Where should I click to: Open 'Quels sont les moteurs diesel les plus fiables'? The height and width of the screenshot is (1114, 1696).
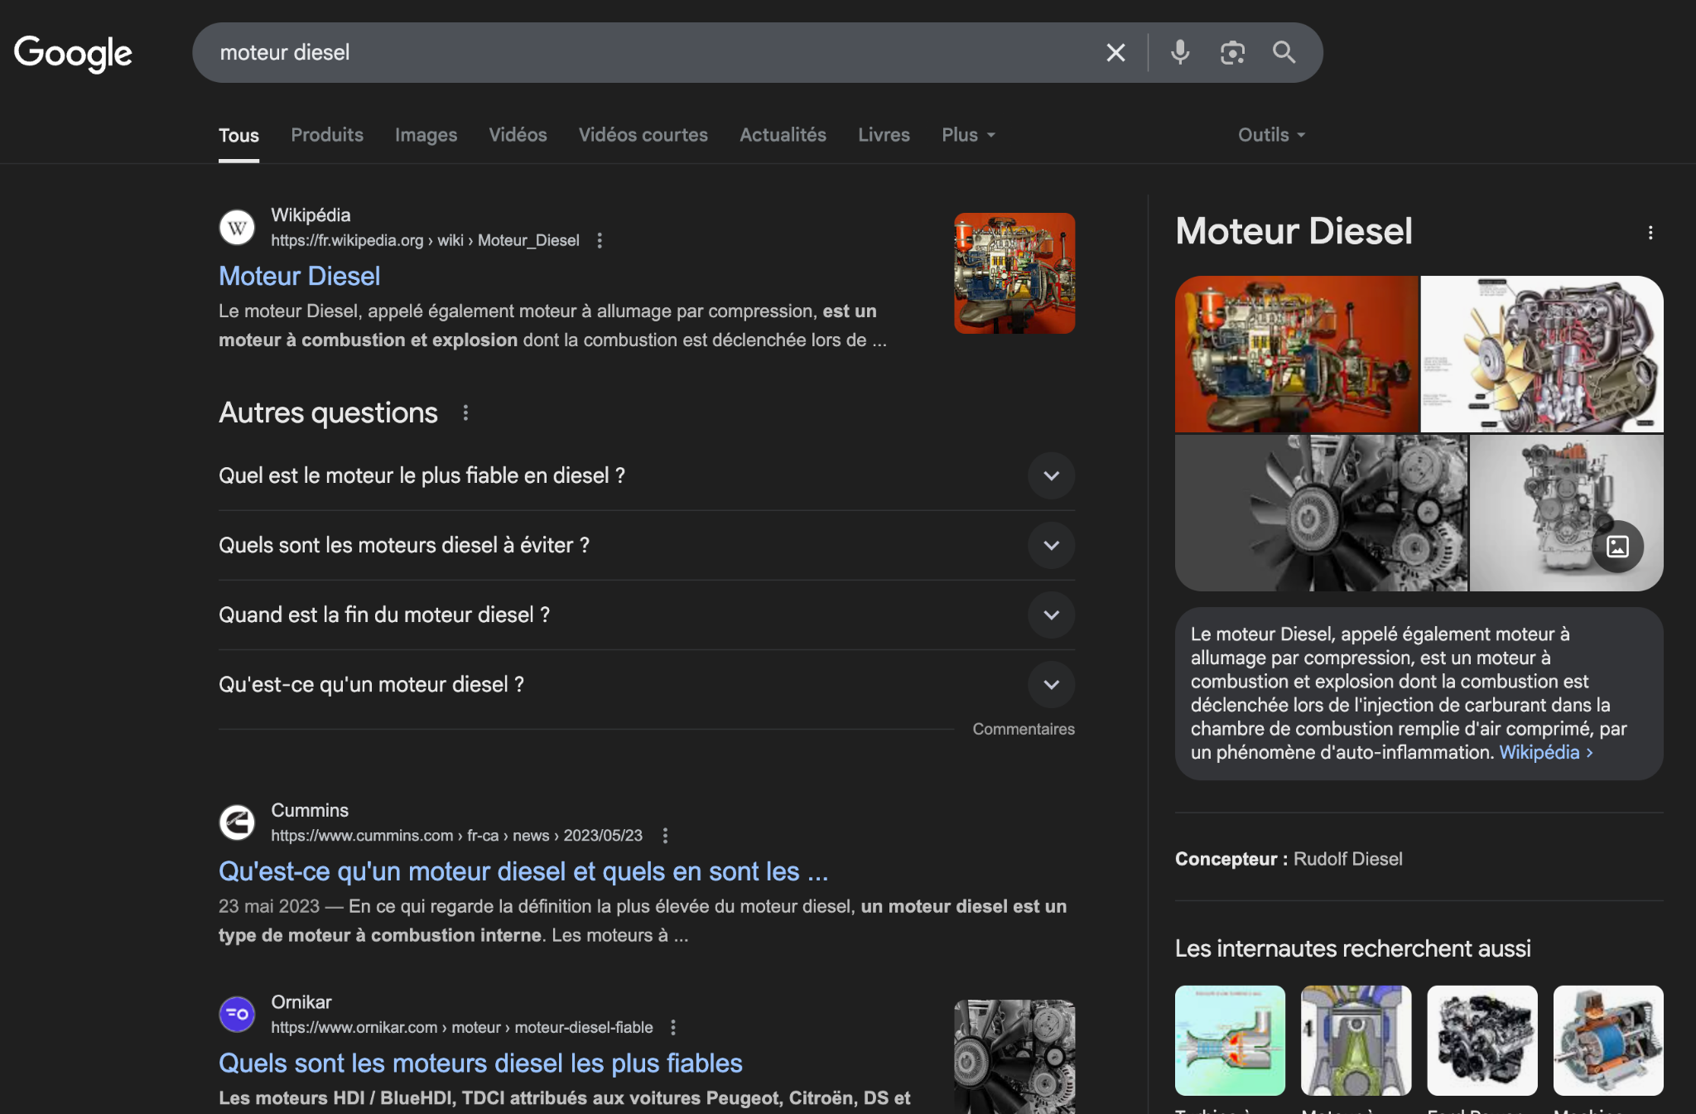(x=480, y=1063)
